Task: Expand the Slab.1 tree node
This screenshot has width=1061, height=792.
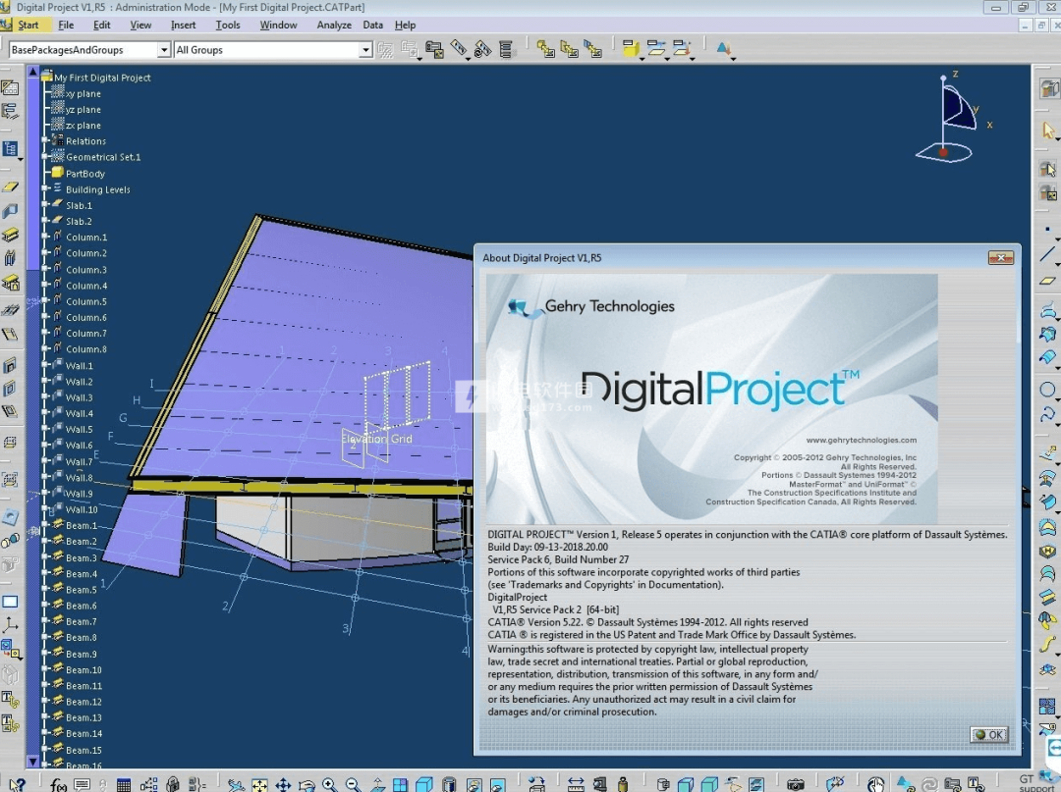Action: pos(44,204)
